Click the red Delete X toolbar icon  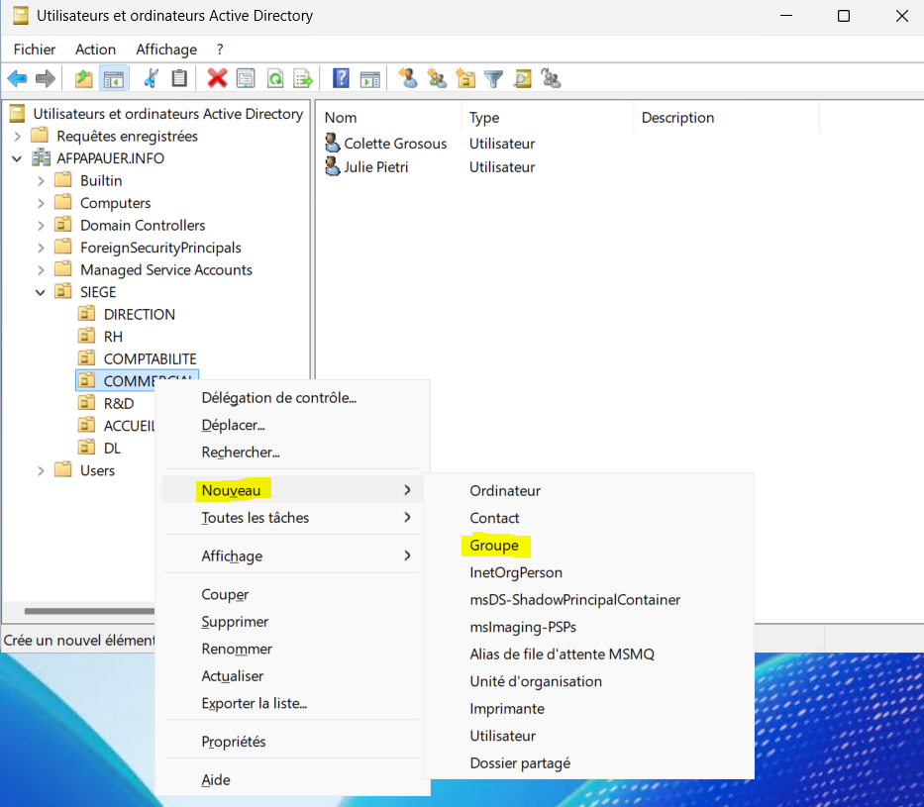217,79
